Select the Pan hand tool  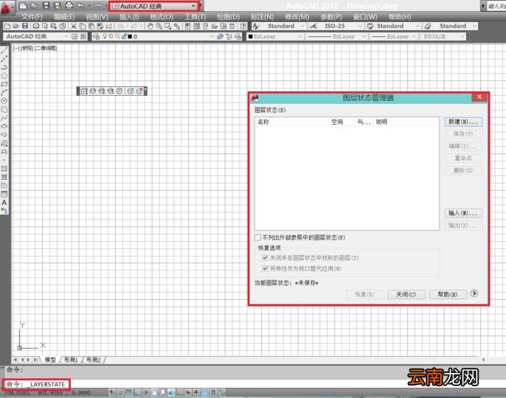[150, 26]
